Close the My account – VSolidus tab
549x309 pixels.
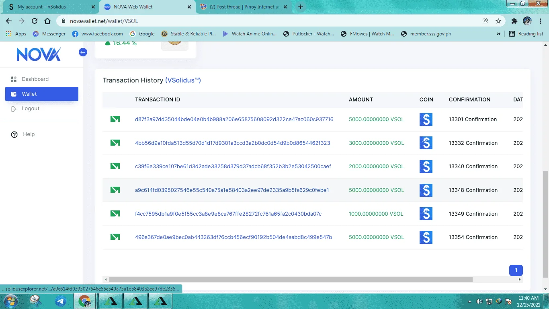93,7
